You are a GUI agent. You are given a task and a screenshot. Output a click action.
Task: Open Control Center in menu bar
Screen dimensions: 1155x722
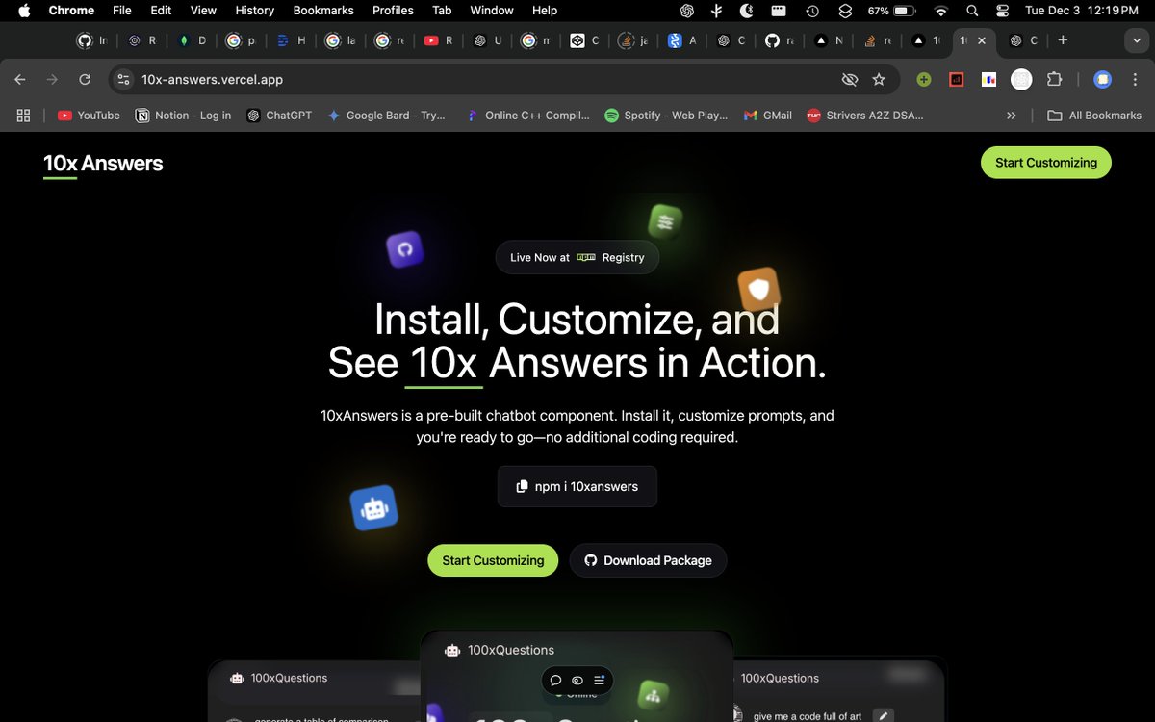1003,11
